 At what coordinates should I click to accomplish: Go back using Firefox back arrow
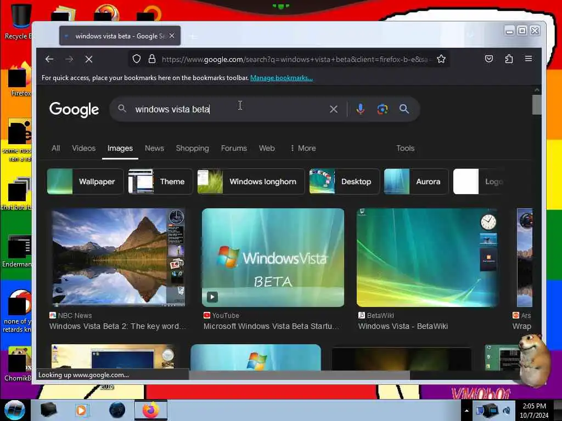pyautogui.click(x=49, y=59)
